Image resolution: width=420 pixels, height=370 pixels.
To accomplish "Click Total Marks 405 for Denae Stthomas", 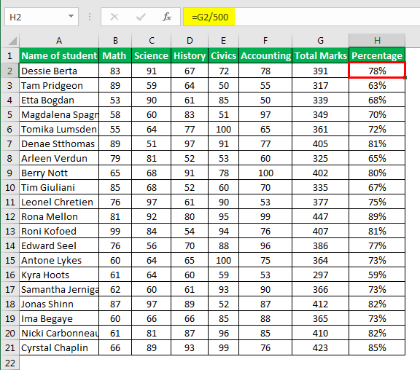I will coord(320,143).
